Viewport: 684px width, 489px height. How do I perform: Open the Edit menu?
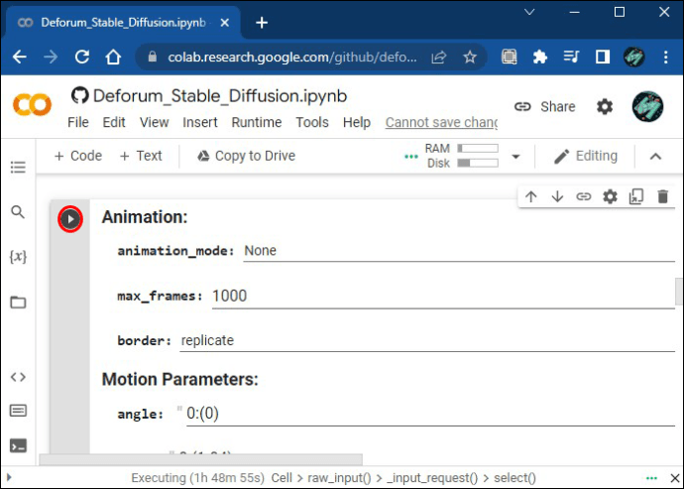point(114,122)
